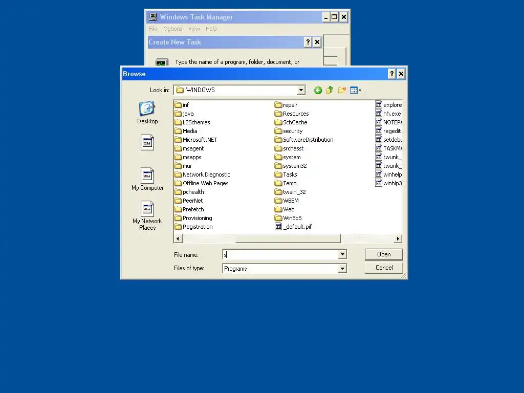Select the inf folder

(182, 105)
